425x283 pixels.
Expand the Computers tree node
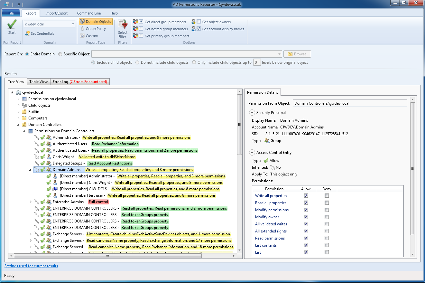point(19,118)
